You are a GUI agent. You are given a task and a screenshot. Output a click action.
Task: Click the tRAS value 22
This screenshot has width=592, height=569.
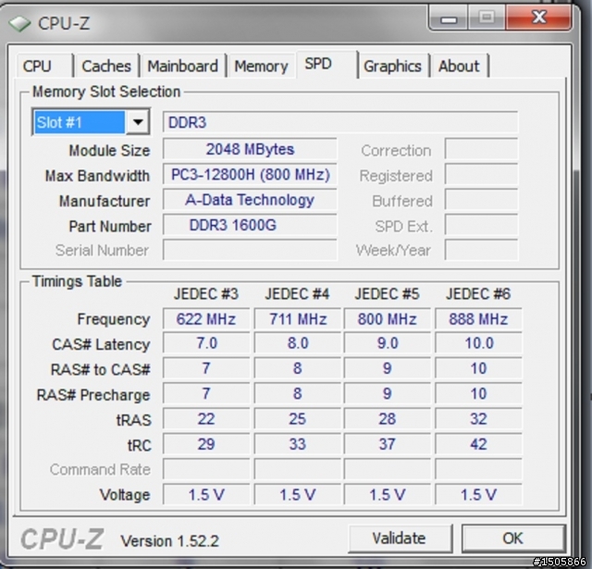pyautogui.click(x=206, y=419)
